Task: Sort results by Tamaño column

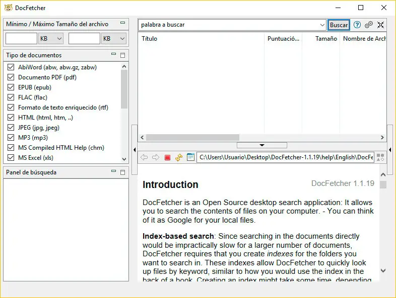Action: [321, 39]
